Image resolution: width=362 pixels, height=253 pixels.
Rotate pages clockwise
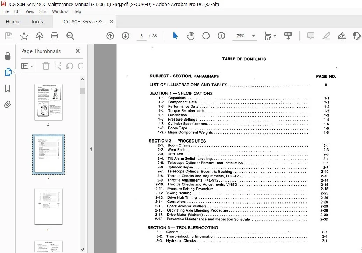80,66
